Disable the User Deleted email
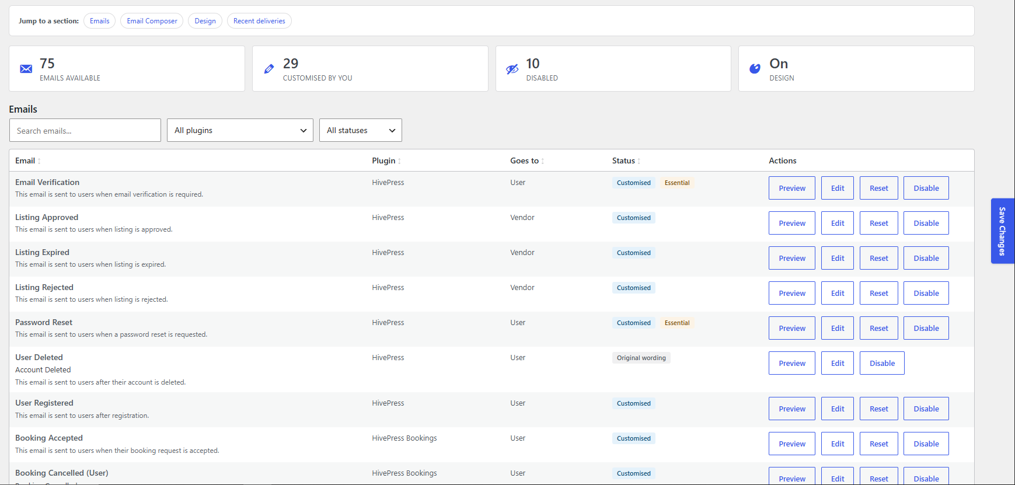1015x485 pixels. tap(882, 363)
